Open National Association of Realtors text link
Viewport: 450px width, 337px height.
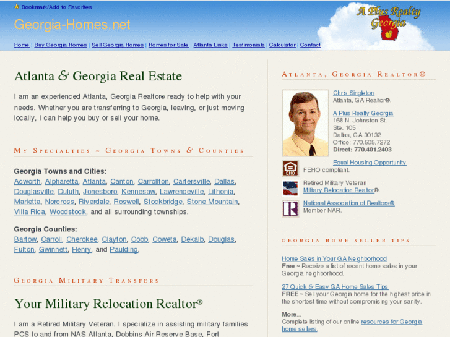[348, 203]
